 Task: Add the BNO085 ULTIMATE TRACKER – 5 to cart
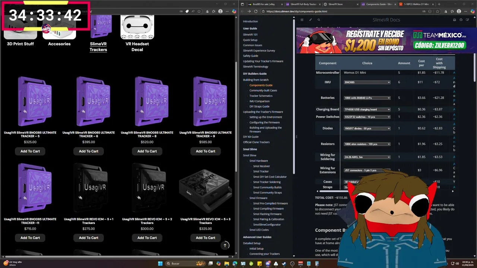(x=30, y=151)
